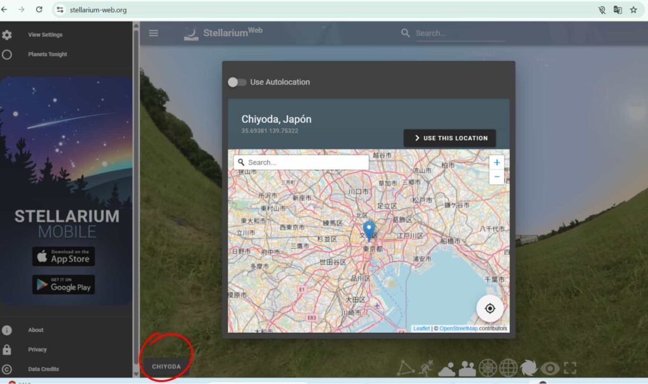The height and width of the screenshot is (384, 648).
Task: Get it on Google Play badge
Action: click(x=64, y=285)
